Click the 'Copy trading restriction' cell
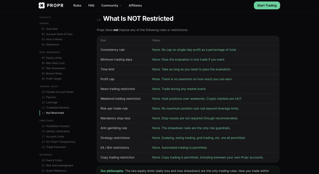 tap(117, 158)
